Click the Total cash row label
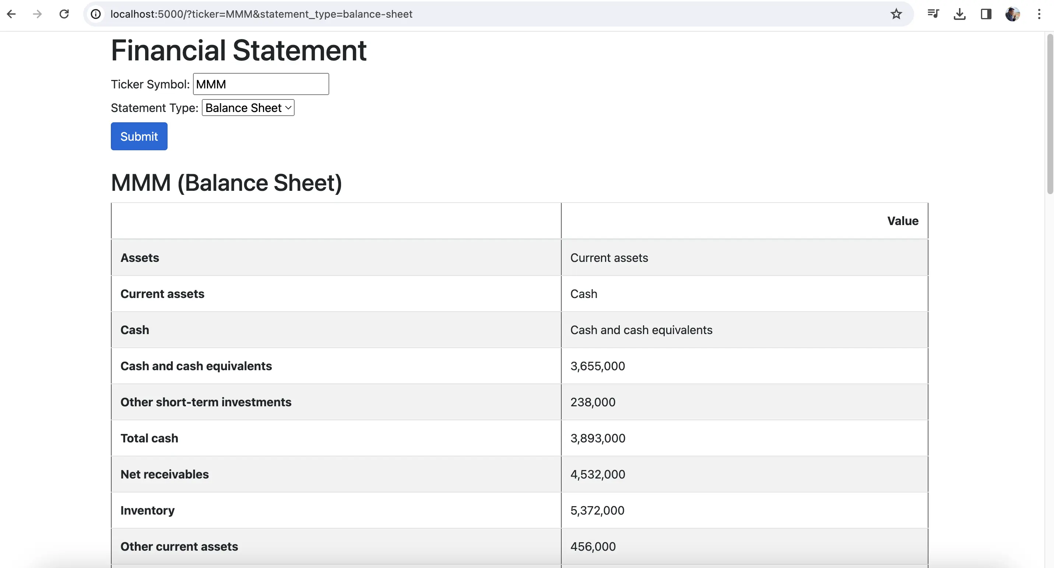 coord(149,438)
